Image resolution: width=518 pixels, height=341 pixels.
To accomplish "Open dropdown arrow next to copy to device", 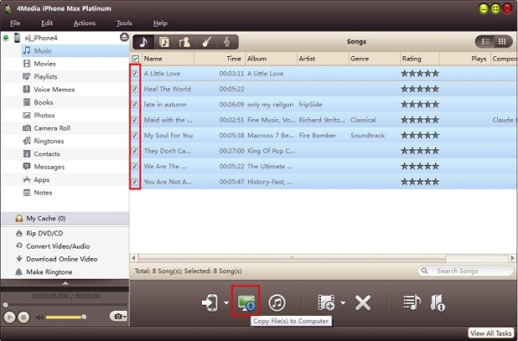I will click(226, 303).
